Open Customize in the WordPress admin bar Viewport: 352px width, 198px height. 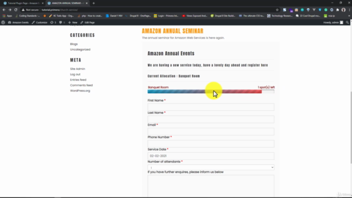40,23
